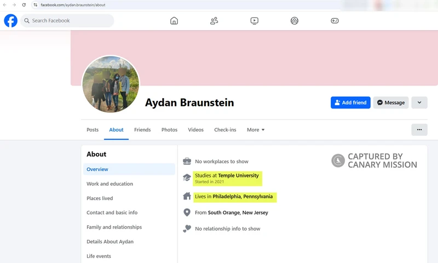Switch to the Friends profile tab
Image resolution: width=438 pixels, height=263 pixels.
pyautogui.click(x=142, y=130)
